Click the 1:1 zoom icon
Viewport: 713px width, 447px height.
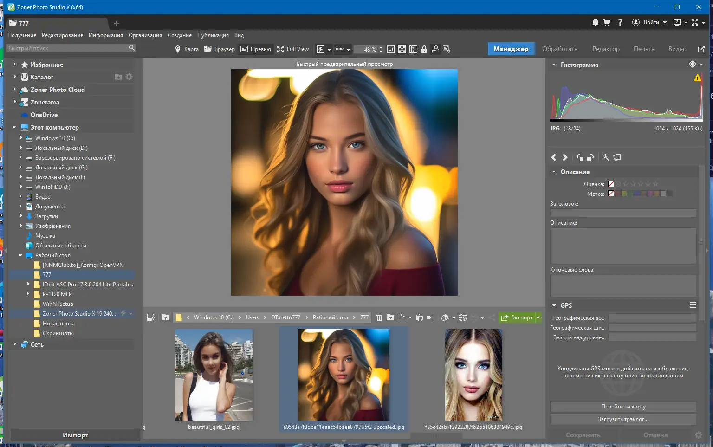coord(391,49)
